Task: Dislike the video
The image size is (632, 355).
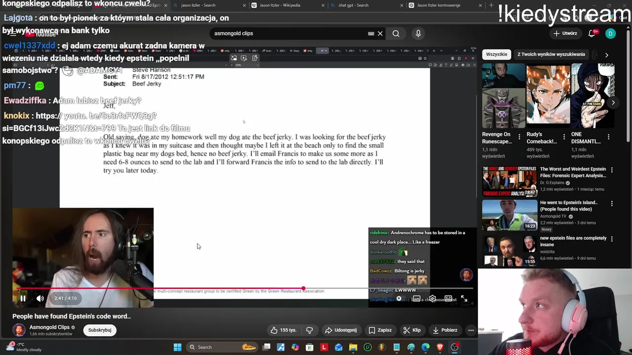Action: coord(310,330)
